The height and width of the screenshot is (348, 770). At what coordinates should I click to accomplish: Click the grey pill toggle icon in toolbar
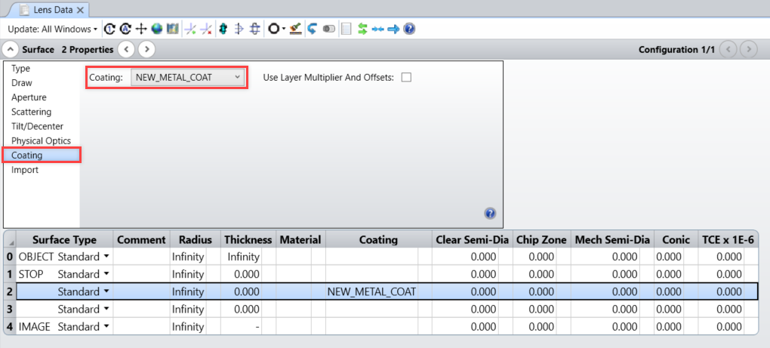click(x=328, y=29)
